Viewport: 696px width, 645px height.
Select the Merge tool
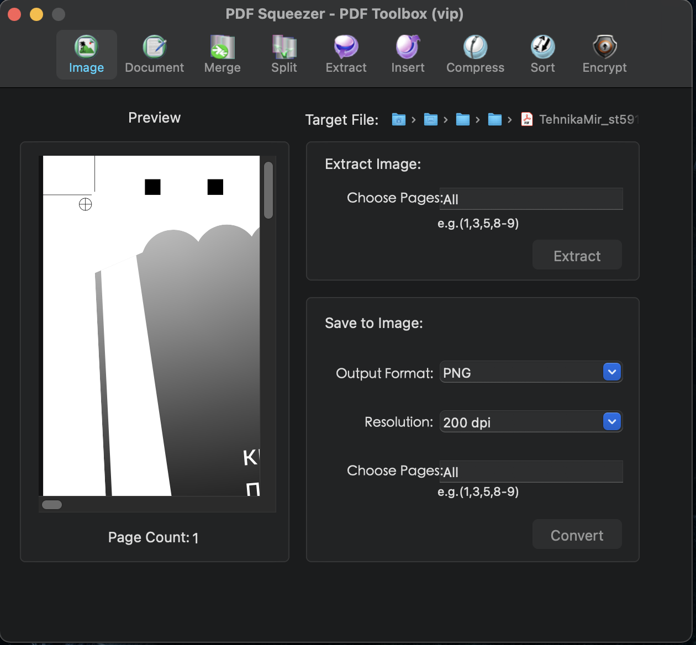[x=222, y=54]
